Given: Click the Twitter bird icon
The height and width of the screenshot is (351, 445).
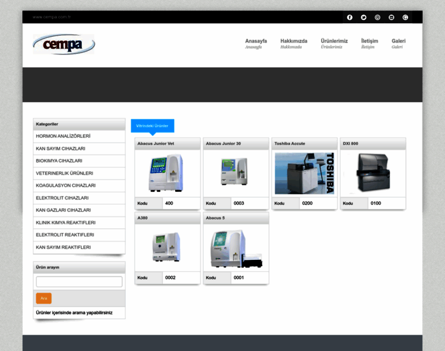Looking at the screenshot, I should click(364, 18).
